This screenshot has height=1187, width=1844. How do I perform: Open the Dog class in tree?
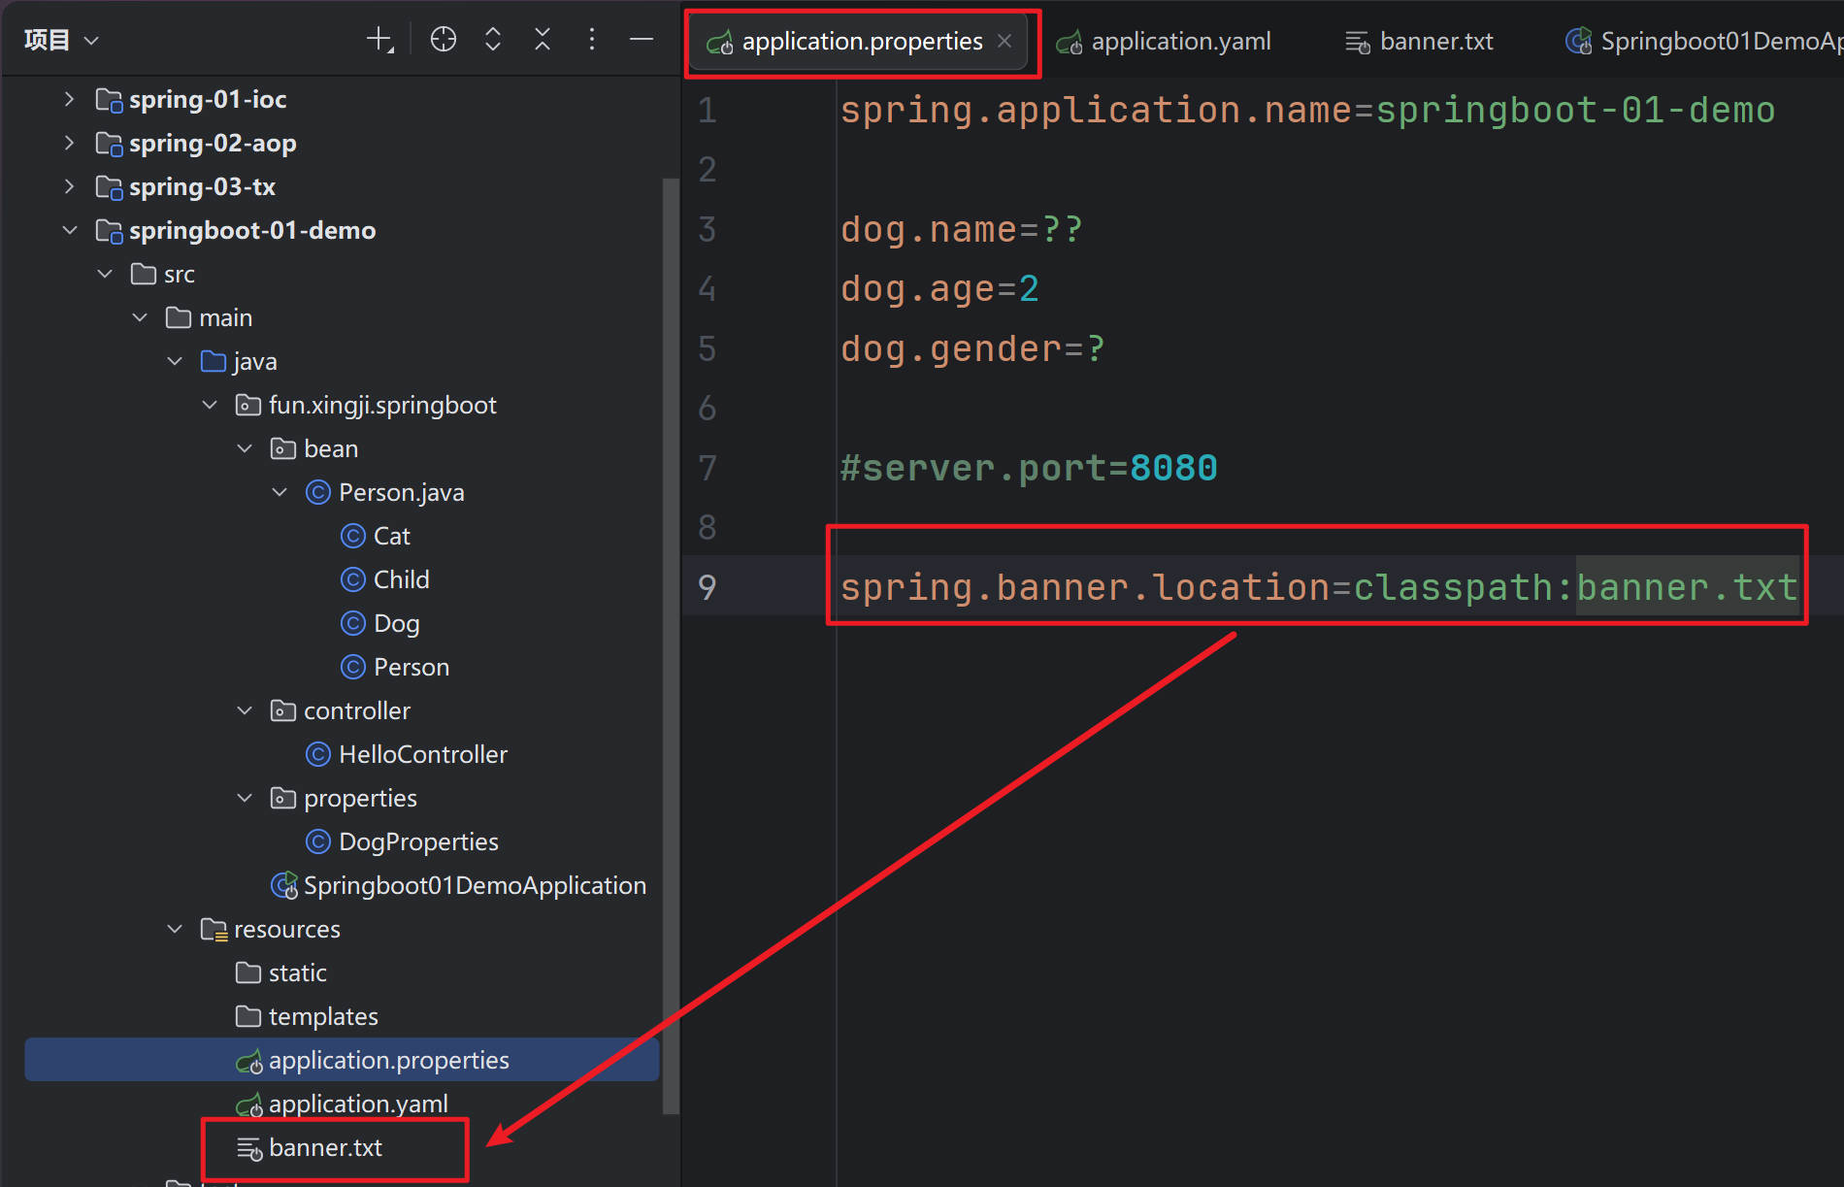396,623
